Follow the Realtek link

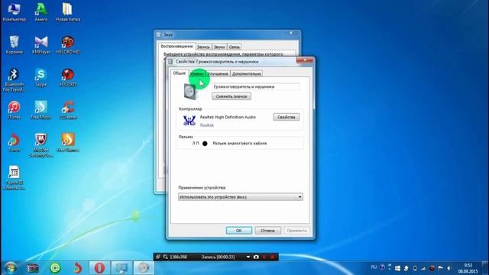[x=207, y=125]
